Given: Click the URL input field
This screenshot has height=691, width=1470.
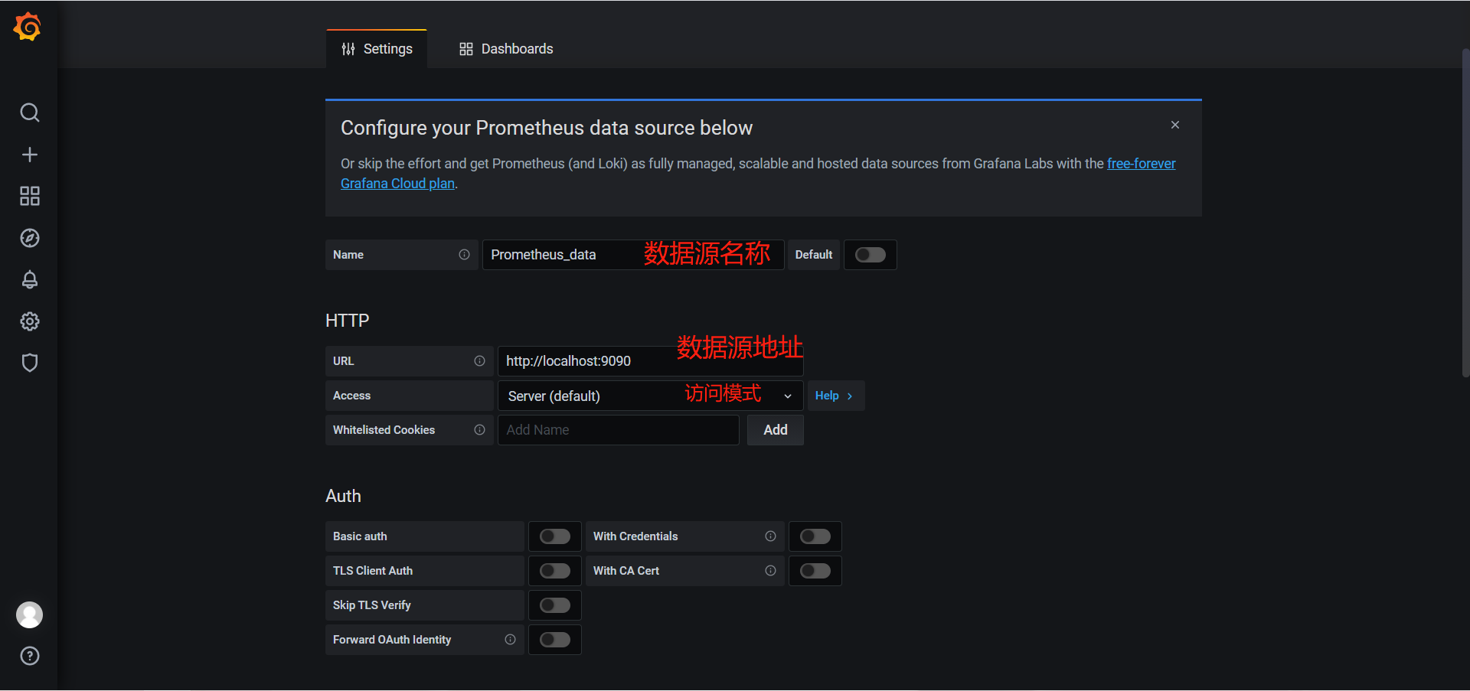Looking at the screenshot, I should coord(650,361).
